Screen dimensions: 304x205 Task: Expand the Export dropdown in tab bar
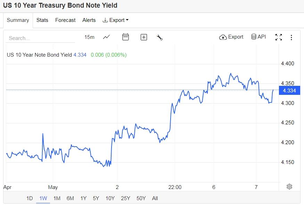point(116,20)
